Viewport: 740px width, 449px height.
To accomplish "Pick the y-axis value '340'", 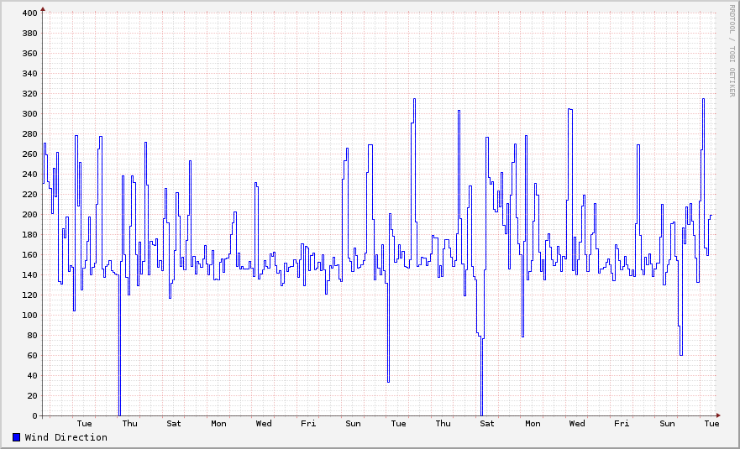I will 29,74.
